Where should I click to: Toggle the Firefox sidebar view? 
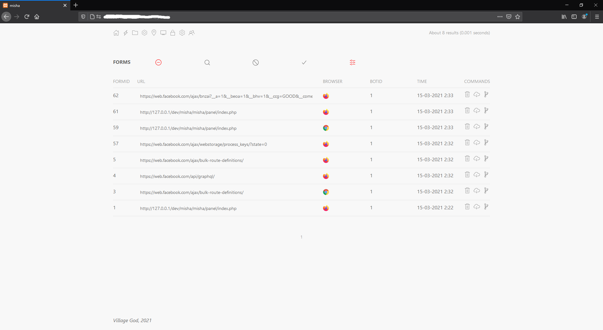[x=574, y=17]
